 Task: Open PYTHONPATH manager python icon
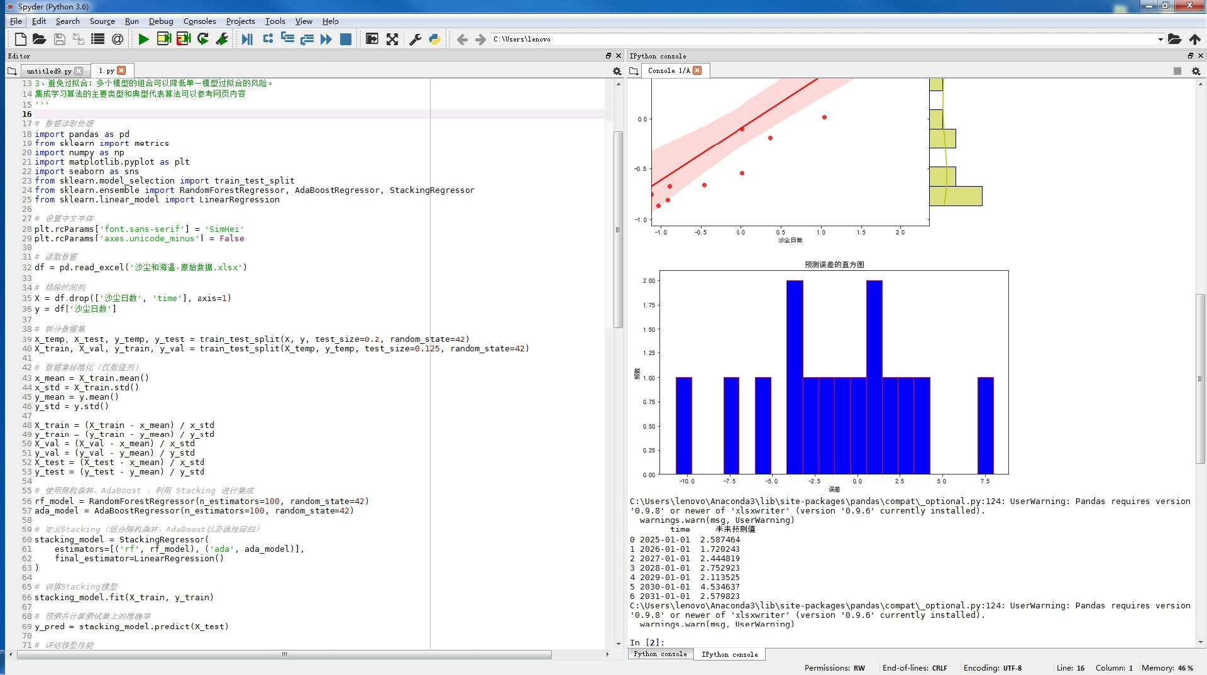pyautogui.click(x=434, y=39)
